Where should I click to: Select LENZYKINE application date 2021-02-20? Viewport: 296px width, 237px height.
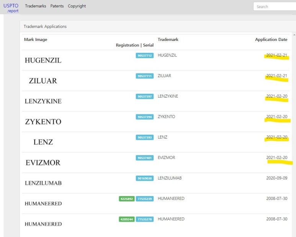277,96
